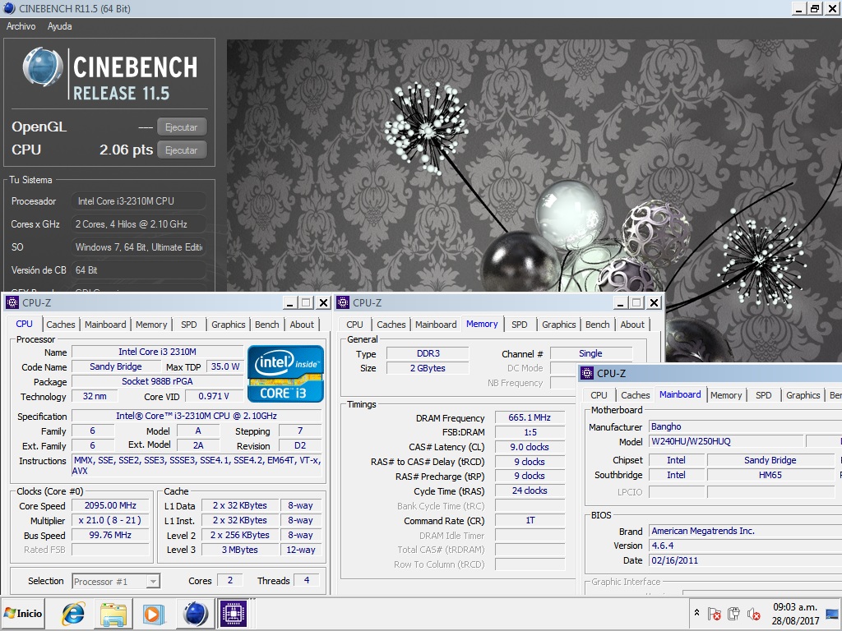This screenshot has width=842, height=631.
Task: Click BIOS brand American Megatrends Inc.
Action: (x=745, y=531)
